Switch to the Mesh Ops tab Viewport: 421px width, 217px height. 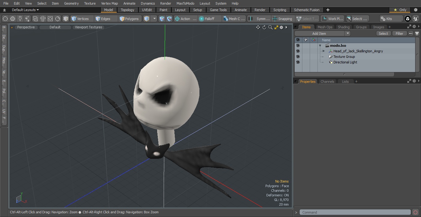pyautogui.click(x=325, y=27)
